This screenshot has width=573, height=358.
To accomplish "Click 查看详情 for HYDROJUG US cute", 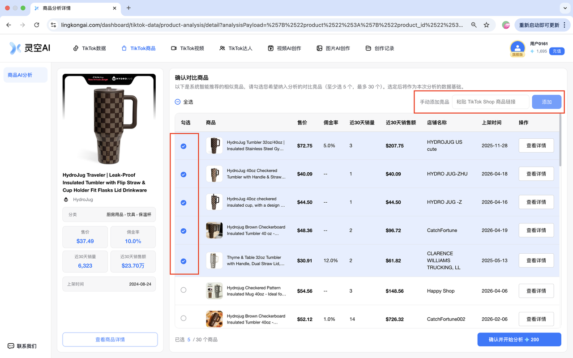I will tap(536, 145).
